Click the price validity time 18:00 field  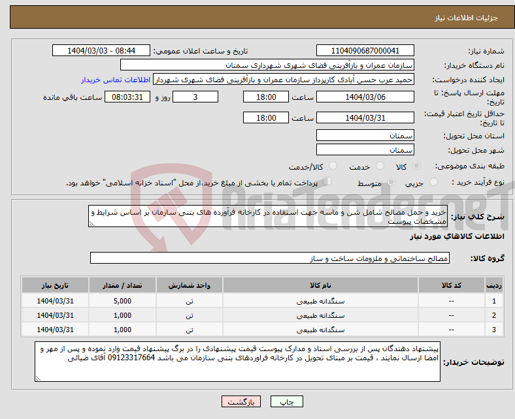pyautogui.click(x=266, y=117)
